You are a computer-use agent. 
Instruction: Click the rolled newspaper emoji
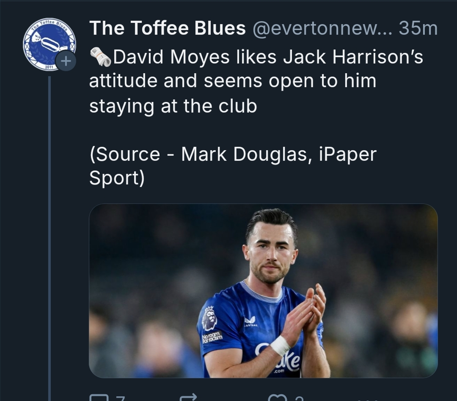pyautogui.click(x=100, y=57)
